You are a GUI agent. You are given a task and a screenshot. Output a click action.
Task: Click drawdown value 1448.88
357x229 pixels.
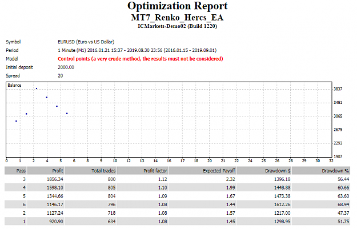282,188
